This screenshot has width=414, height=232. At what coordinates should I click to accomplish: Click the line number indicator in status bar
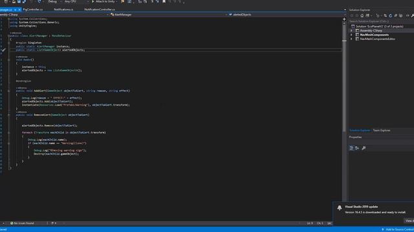click(310, 224)
